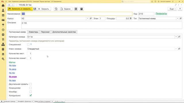Open the help question mark button
The width and height of the screenshot is (184, 103).
tap(180, 9)
